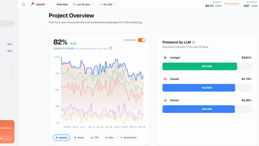Click the visibility score help icon
The width and height of the screenshot is (259, 146).
click(111, 48)
